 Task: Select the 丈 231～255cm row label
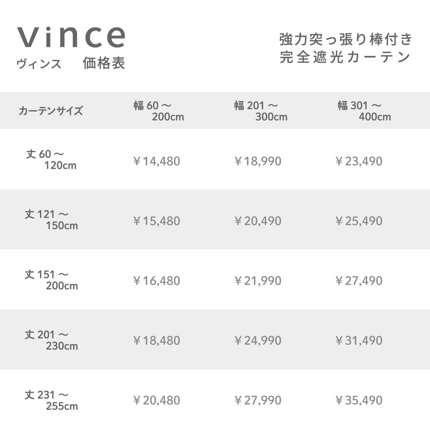tap(51, 399)
